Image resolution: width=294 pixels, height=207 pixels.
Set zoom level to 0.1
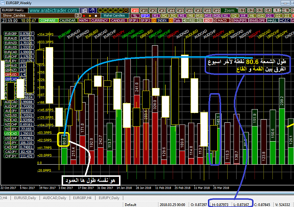(x=242, y=10)
